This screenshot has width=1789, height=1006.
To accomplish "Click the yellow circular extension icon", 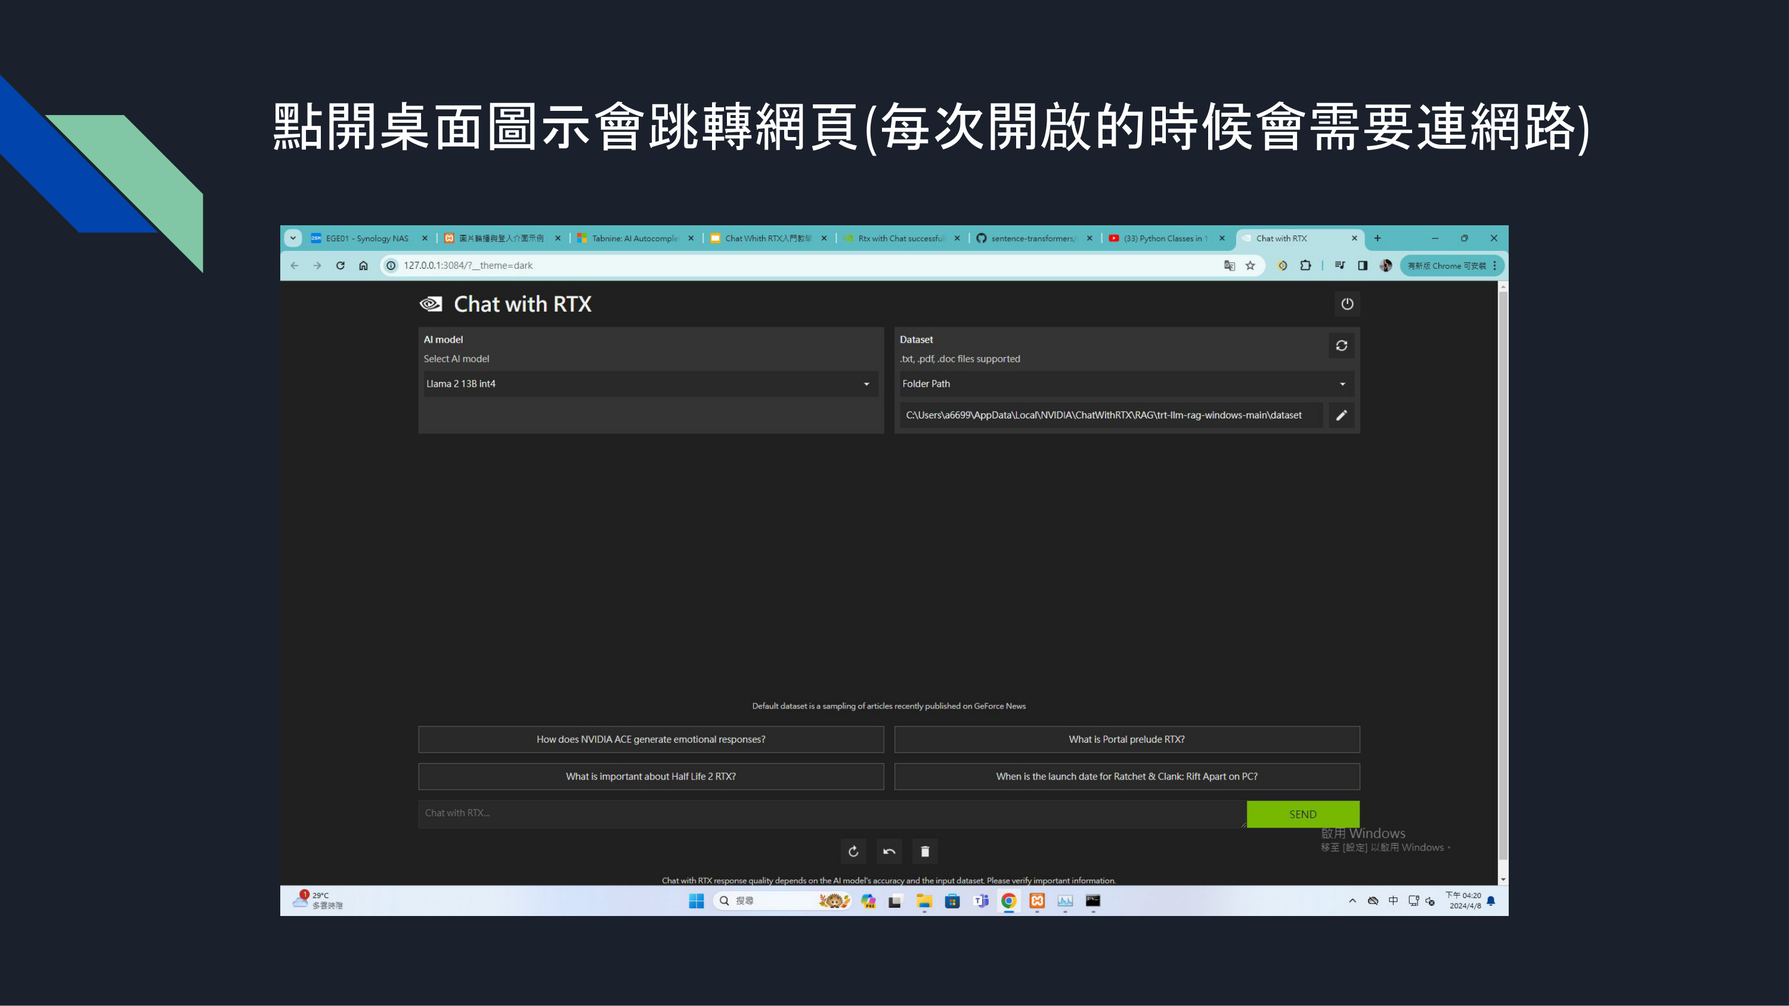I will point(1283,265).
